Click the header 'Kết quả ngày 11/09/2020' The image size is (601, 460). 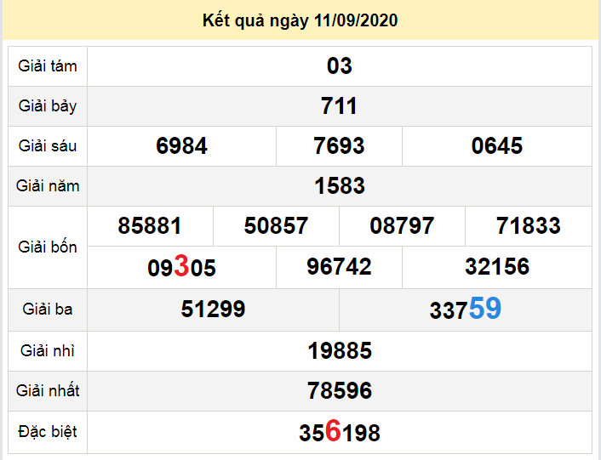300,20
